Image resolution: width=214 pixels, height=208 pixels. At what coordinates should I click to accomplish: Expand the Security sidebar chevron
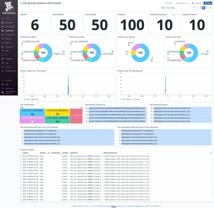click(17, 67)
